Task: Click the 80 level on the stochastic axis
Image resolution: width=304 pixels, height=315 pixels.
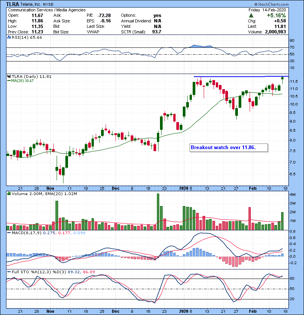Action: 292,279
